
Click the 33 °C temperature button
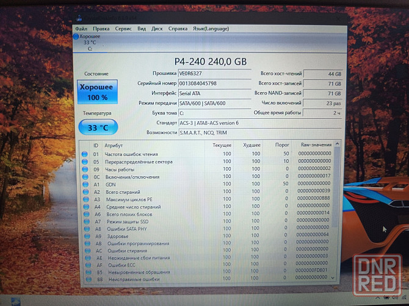[98, 127]
